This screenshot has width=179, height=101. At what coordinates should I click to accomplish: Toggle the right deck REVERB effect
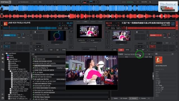click(x=154, y=35)
